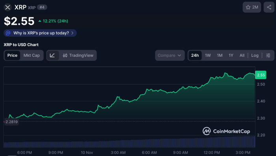Click the 12:00 PM time axis label
276x156 pixels.
pos(212,152)
